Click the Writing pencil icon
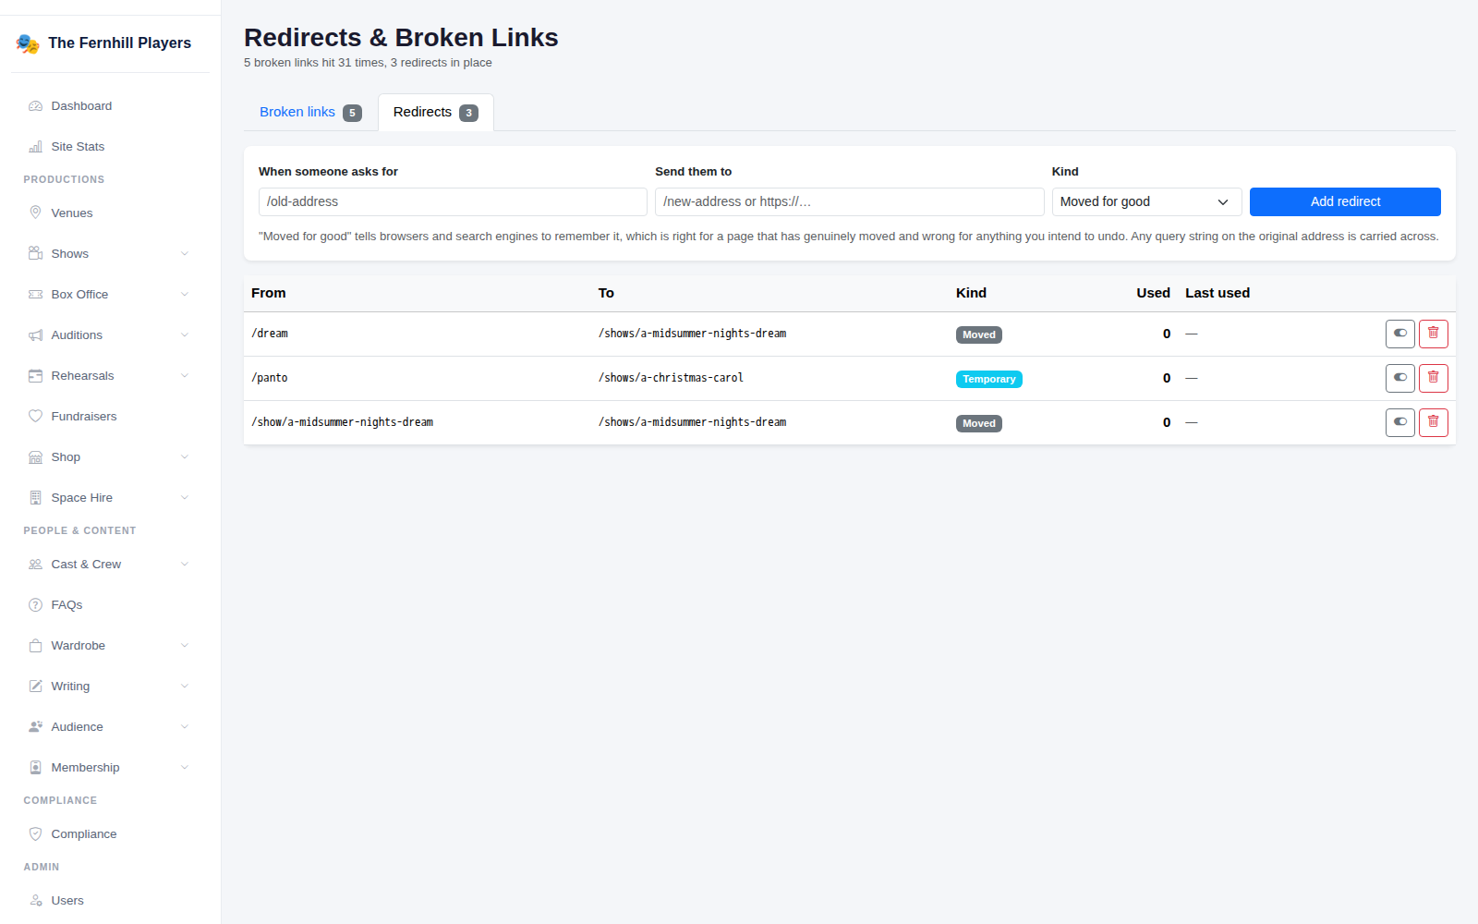1478x924 pixels. point(35,687)
